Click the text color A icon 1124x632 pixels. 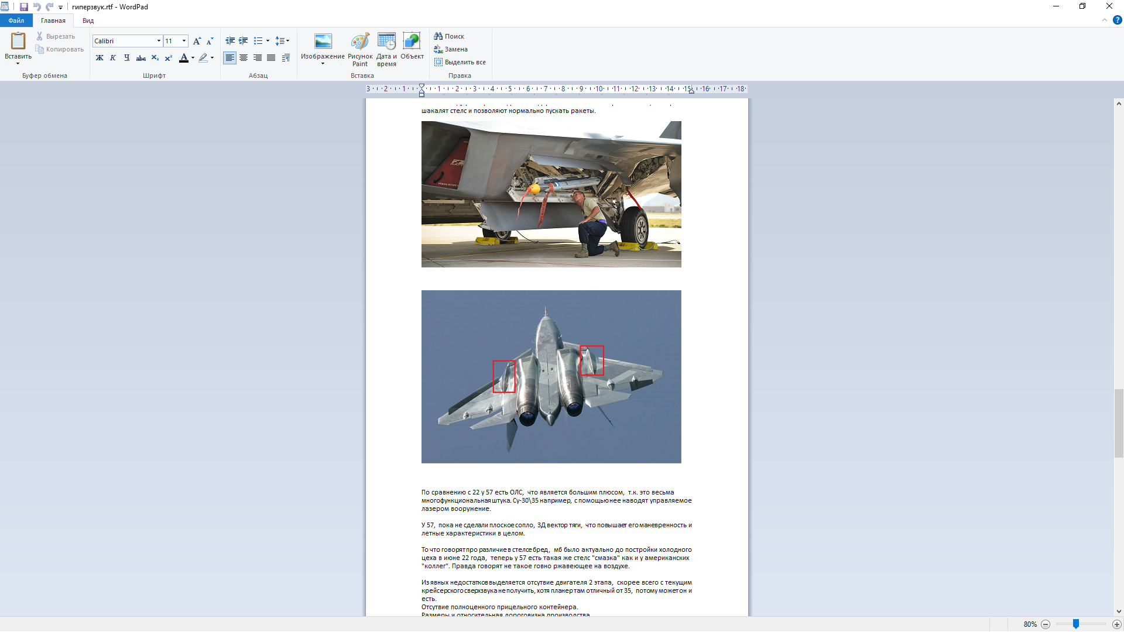184,58
